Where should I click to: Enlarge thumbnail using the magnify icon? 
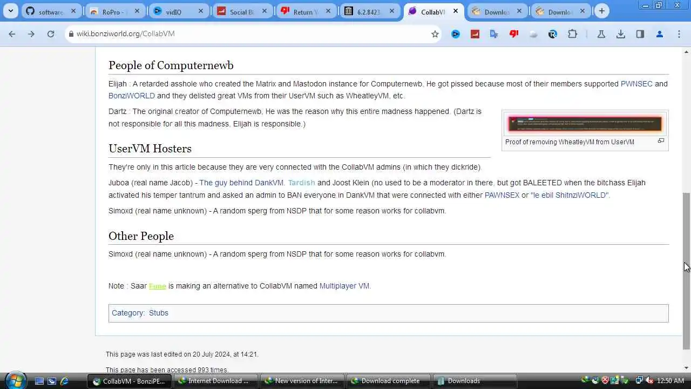(x=661, y=141)
